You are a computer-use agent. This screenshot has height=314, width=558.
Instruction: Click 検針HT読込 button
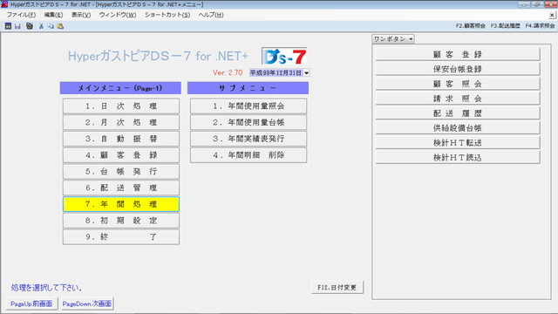(458, 157)
